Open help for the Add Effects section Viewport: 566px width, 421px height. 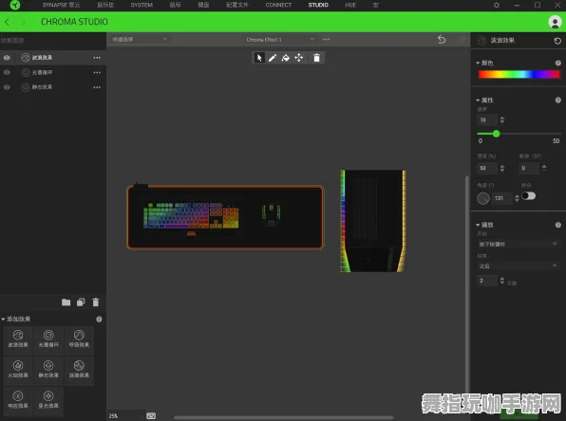pyautogui.click(x=99, y=319)
